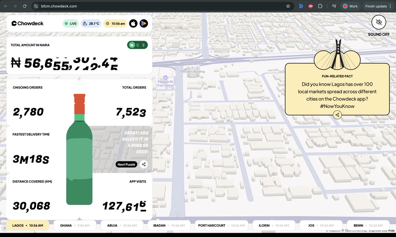The height and width of the screenshot is (237, 396).
Task: Switch to the JOS tab
Action: (x=321, y=225)
